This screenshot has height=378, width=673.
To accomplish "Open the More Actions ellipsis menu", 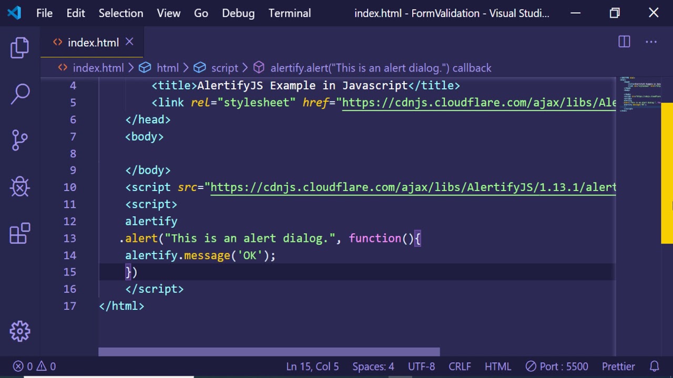I will pos(651,42).
